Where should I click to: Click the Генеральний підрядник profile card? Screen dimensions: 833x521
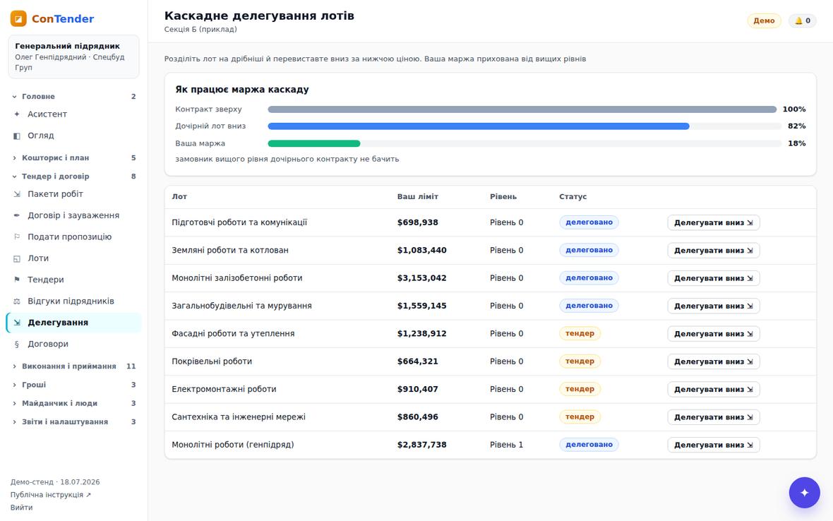click(x=74, y=56)
